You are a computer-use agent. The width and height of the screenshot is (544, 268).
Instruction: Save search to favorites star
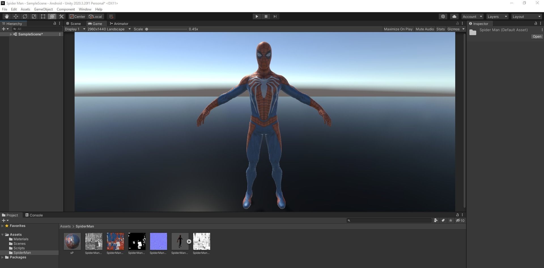coord(450,220)
